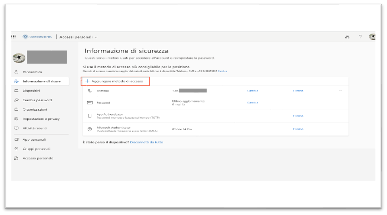This screenshot has width=387, height=215.
Task: Click Disconnetti da tutto link
Action: 146,142
